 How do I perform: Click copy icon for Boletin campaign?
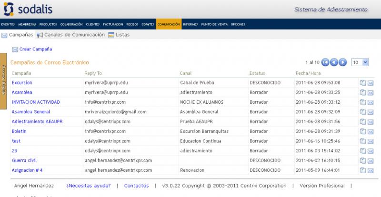tap(363, 131)
